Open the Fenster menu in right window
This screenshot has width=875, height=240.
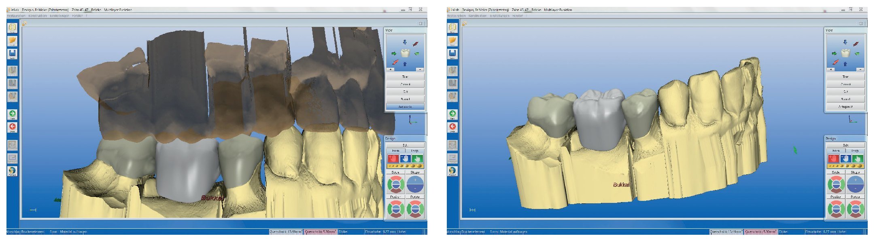pyautogui.click(x=518, y=16)
